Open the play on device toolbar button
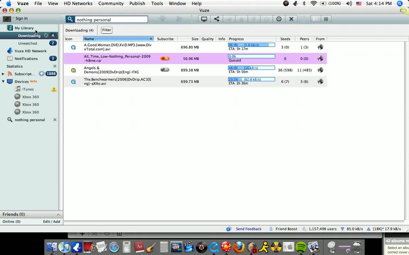This screenshot has width=409, height=255. (204, 19)
